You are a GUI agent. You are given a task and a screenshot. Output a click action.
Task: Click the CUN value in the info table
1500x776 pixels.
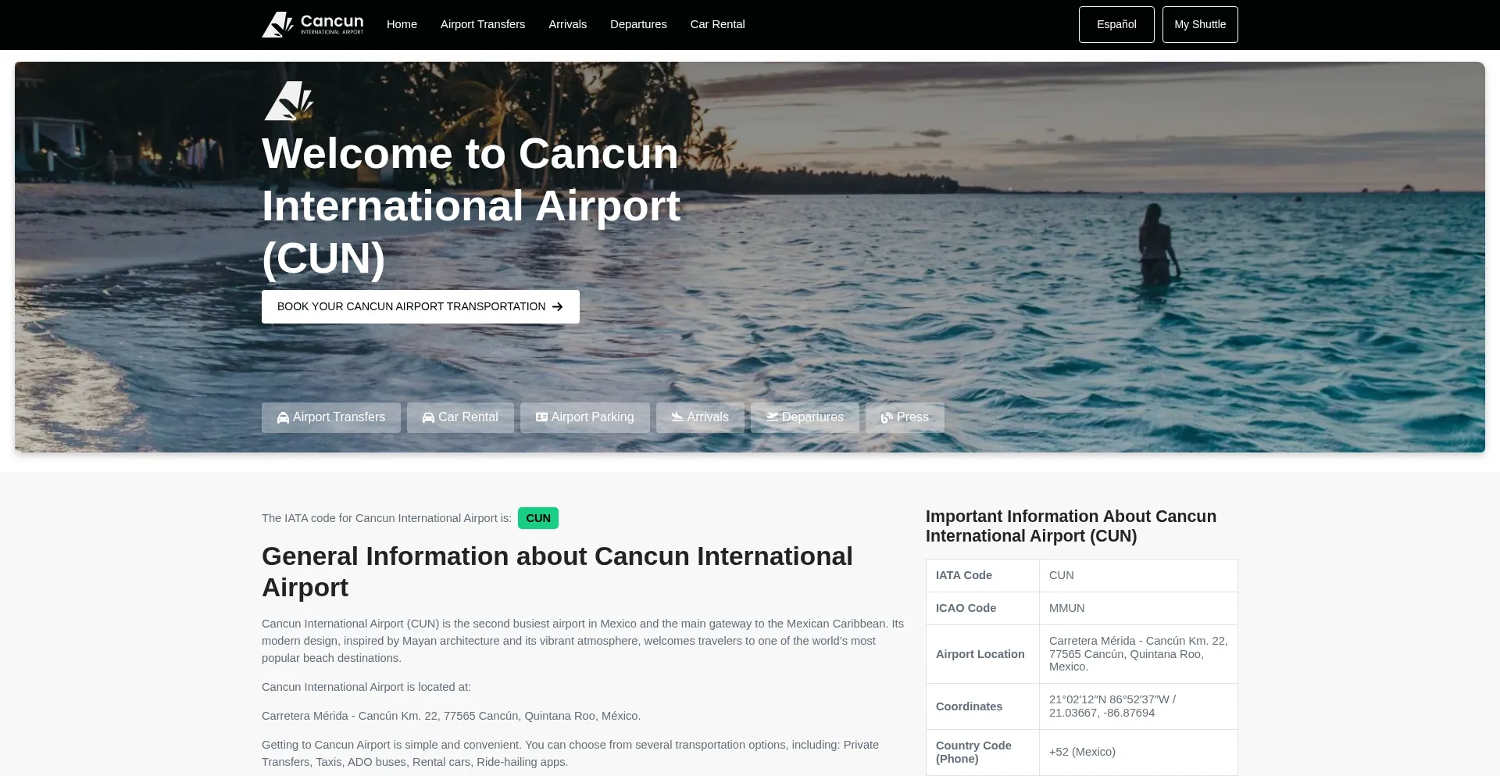[x=1062, y=575]
